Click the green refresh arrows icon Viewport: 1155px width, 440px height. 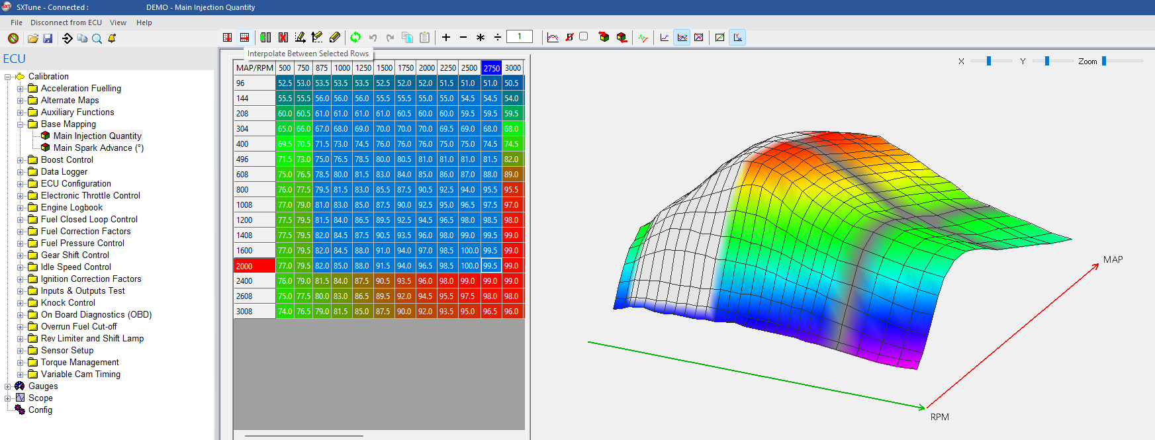(355, 37)
